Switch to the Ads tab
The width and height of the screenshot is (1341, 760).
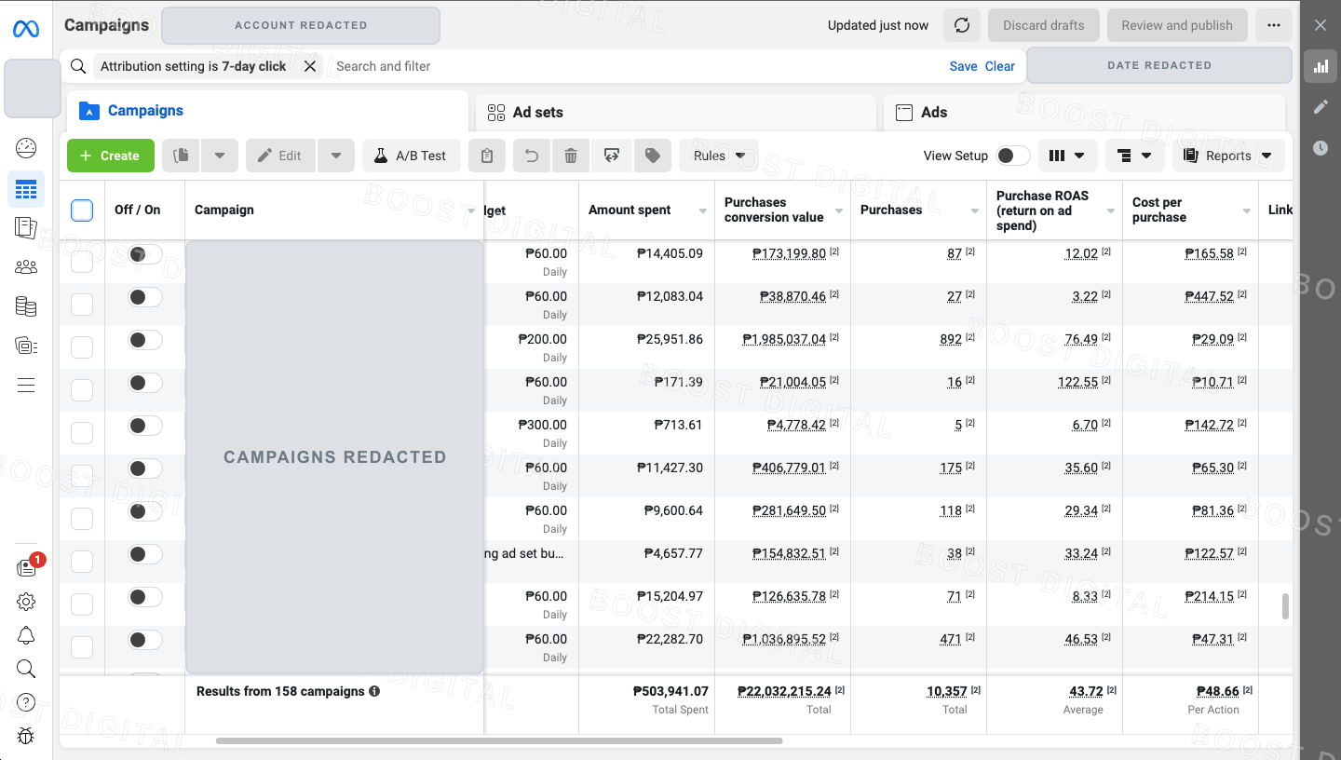coord(1084,112)
